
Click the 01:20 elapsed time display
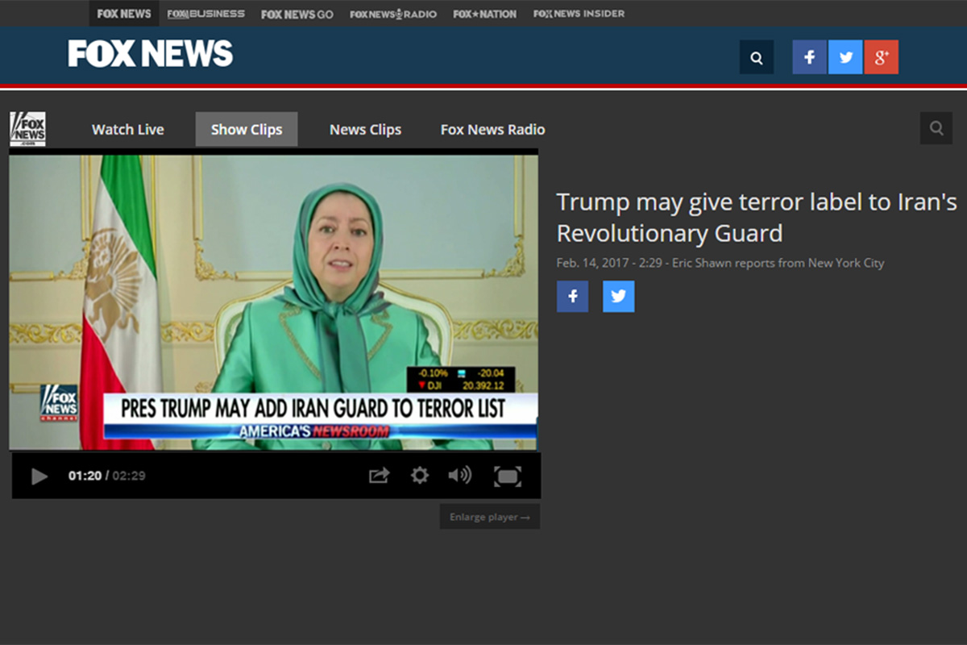[x=85, y=476]
